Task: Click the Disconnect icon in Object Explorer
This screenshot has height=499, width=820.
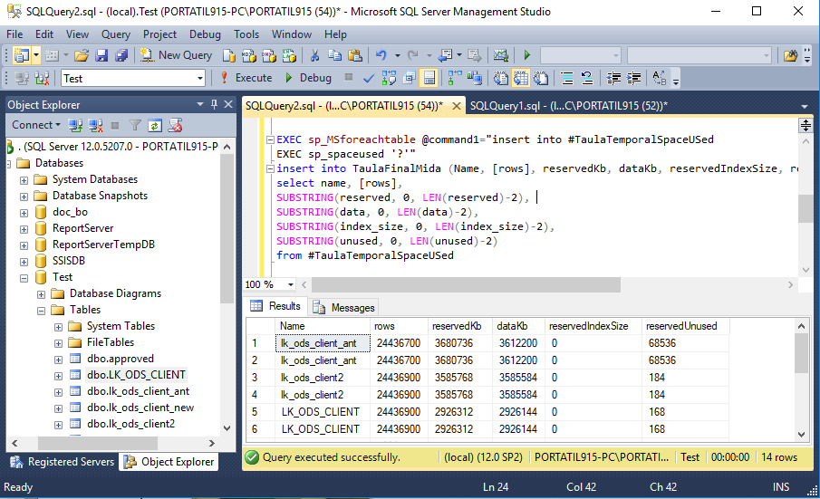Action: pos(95,125)
